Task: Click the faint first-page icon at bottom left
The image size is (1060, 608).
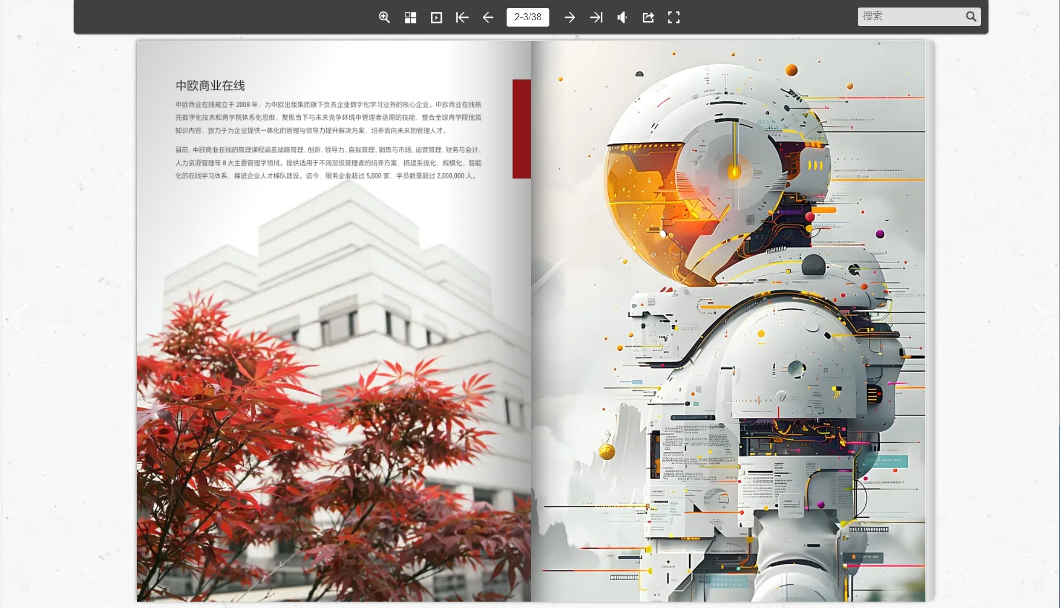Action: (x=24, y=587)
